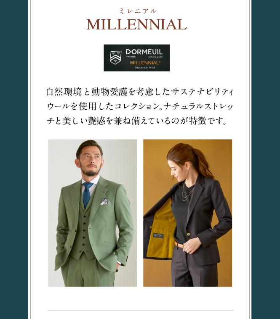Click the gold button on woman's jacket

pos(189,234)
